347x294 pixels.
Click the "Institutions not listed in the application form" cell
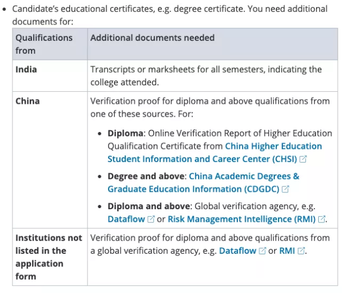48,257
